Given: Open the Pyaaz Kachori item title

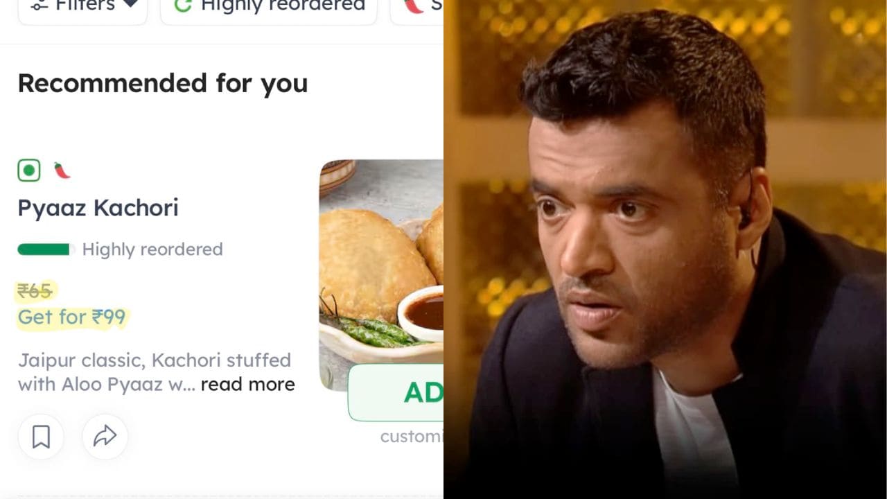Looking at the screenshot, I should (98, 208).
